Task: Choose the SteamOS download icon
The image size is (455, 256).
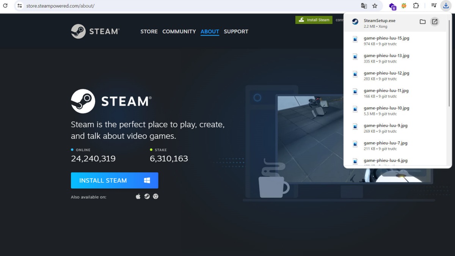Action: coord(147,196)
